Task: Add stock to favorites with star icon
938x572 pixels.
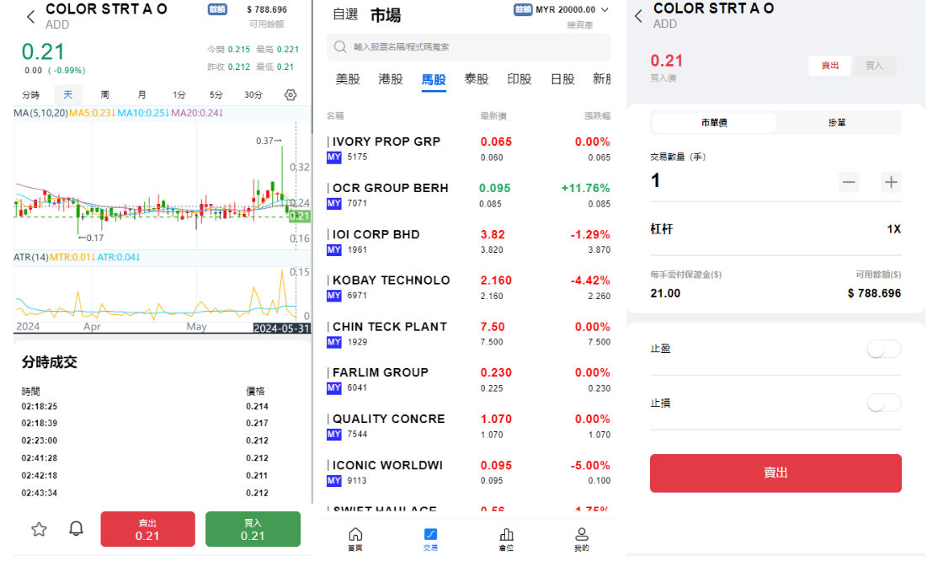Action: click(x=39, y=529)
